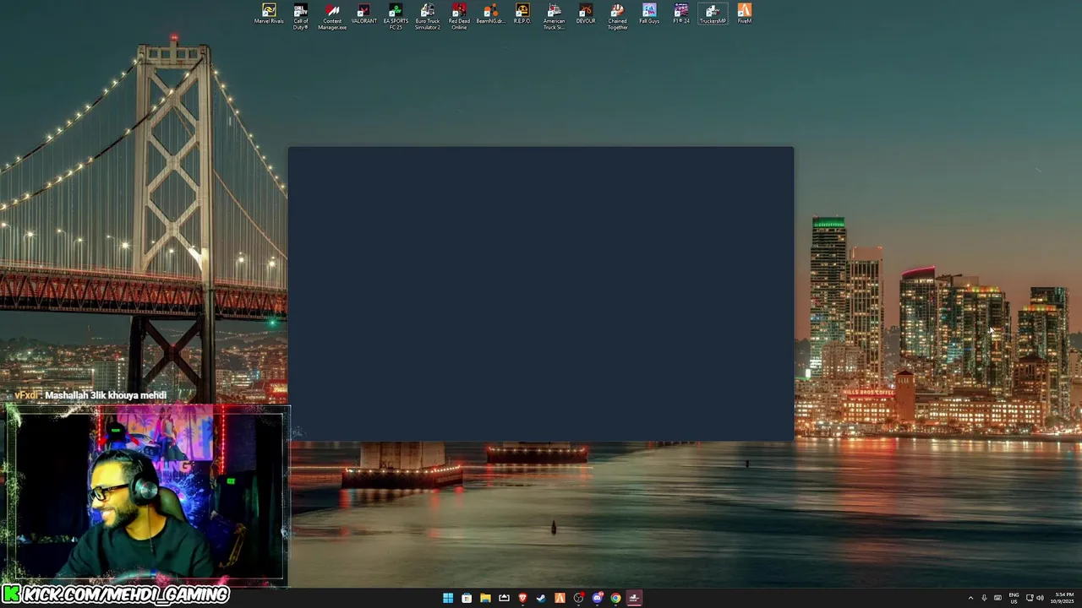Open Google Chrome from the taskbar
Image resolution: width=1082 pixels, height=608 pixels.
616,598
